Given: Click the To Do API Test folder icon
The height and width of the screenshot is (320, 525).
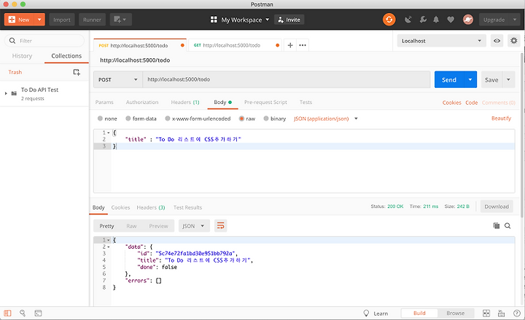Looking at the screenshot, I should coord(14,93).
